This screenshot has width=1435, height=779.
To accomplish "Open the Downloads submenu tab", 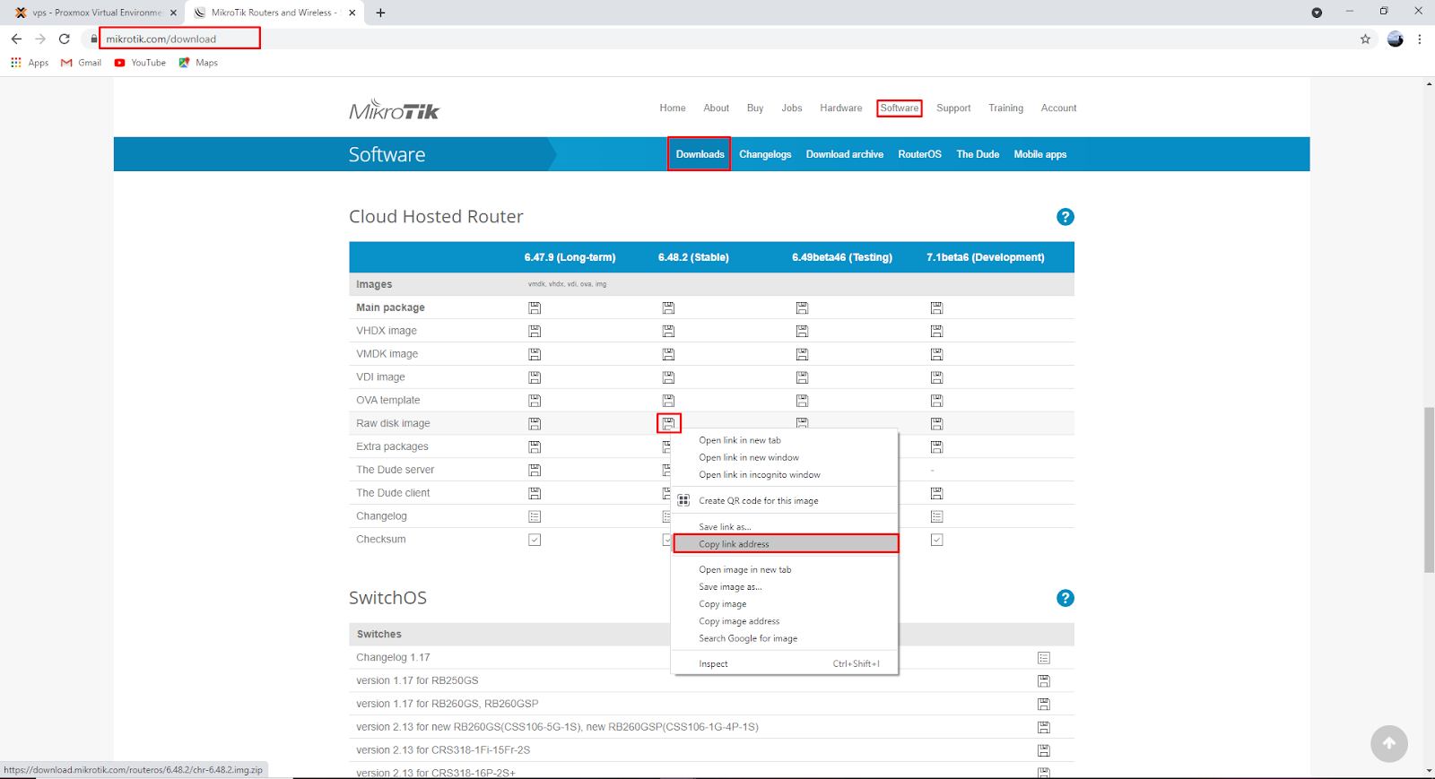I will point(700,154).
